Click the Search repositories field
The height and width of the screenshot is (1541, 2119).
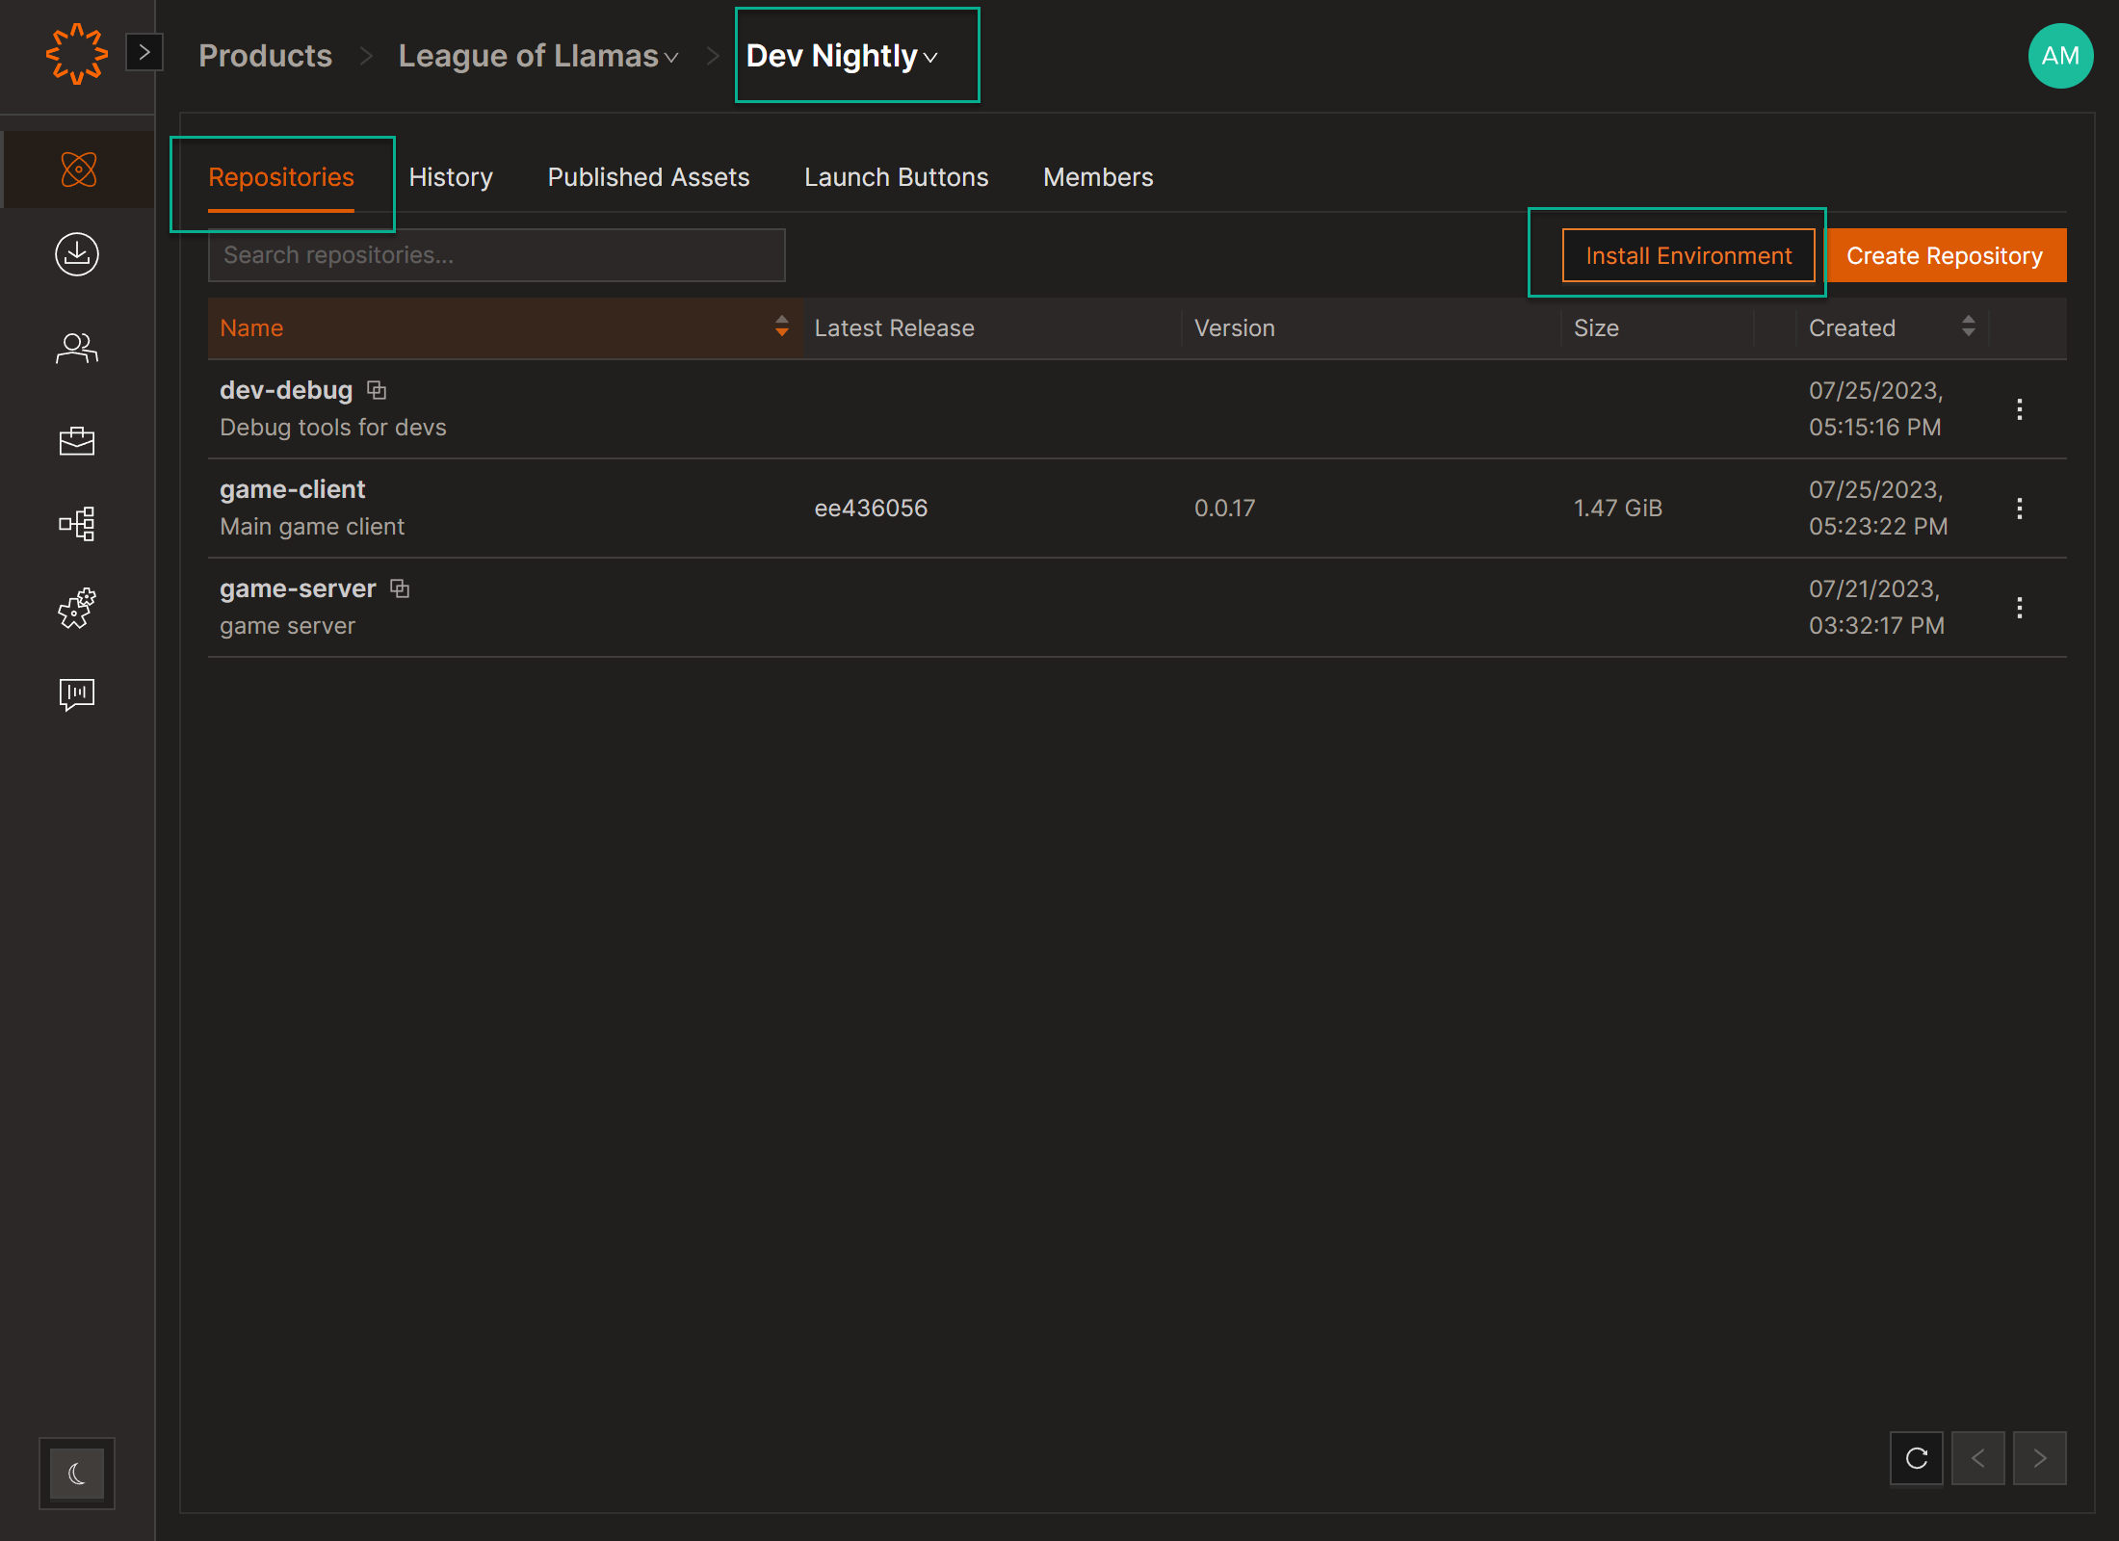(x=496, y=255)
